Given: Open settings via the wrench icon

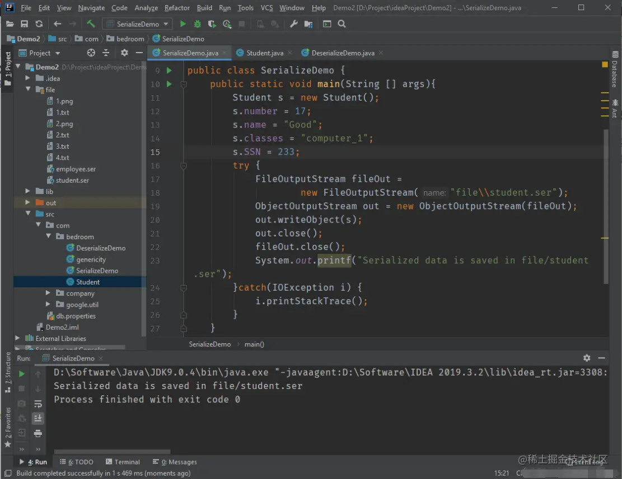Looking at the screenshot, I should tap(294, 24).
